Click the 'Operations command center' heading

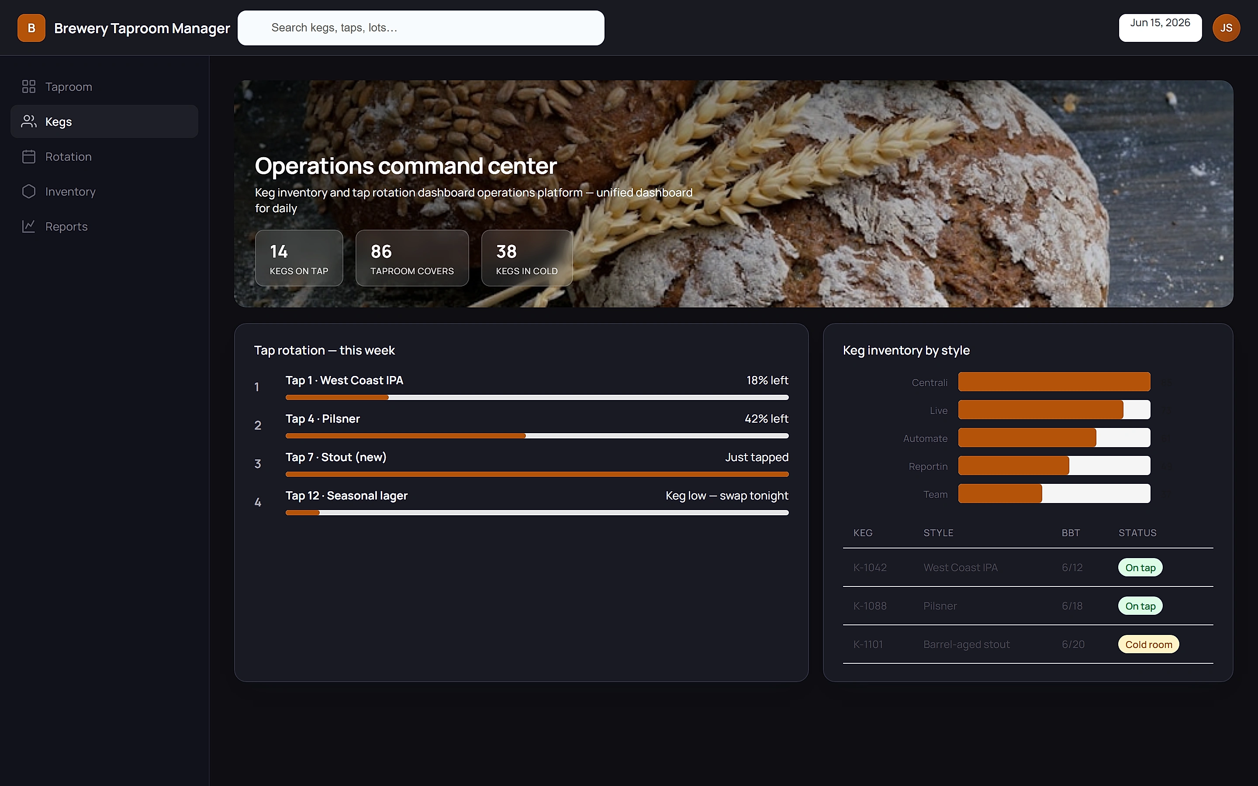(405, 166)
